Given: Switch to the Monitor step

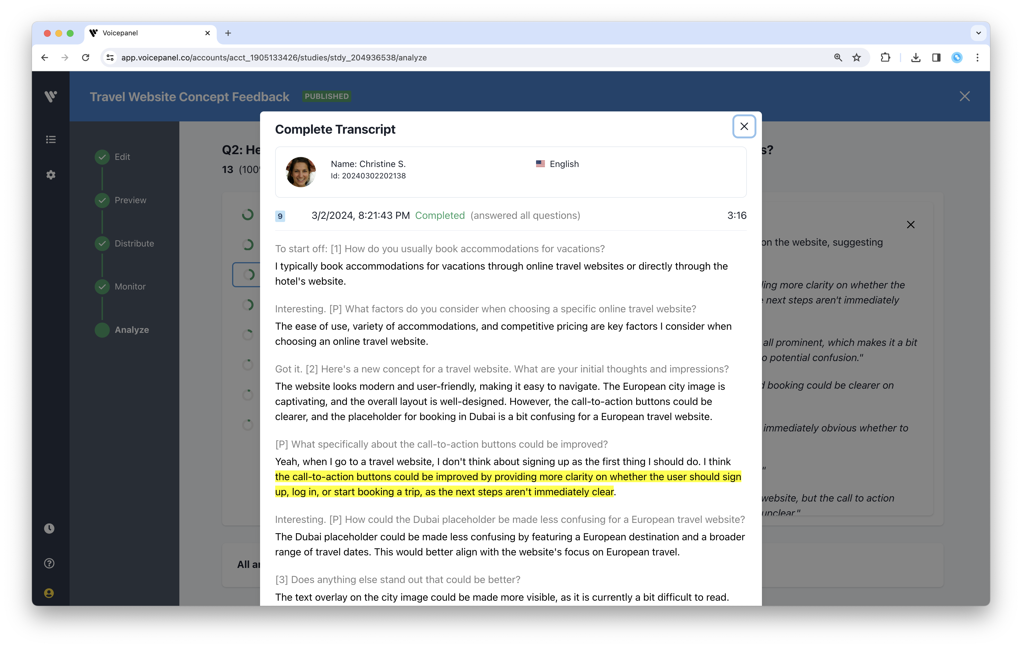Looking at the screenshot, I should tap(129, 287).
